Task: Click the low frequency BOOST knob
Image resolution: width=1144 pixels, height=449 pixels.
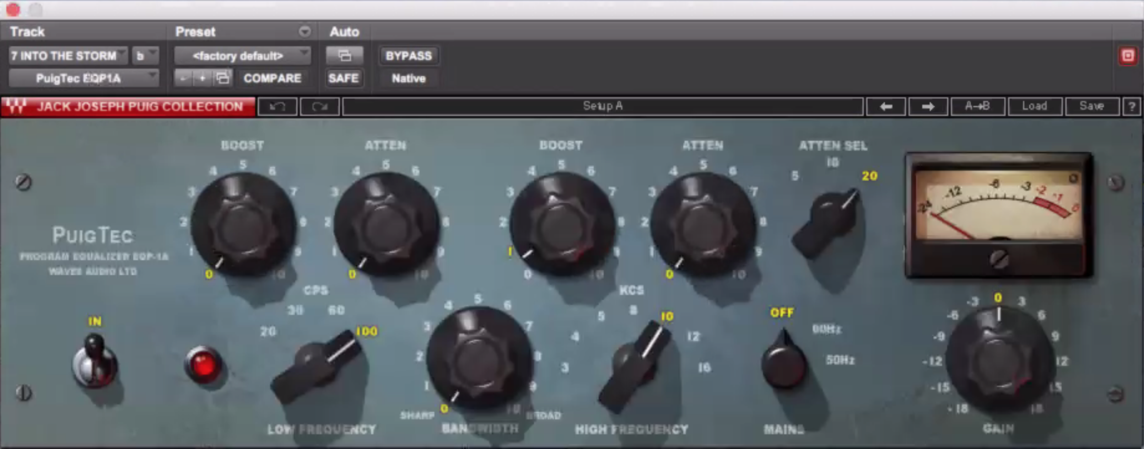Action: pos(243,225)
